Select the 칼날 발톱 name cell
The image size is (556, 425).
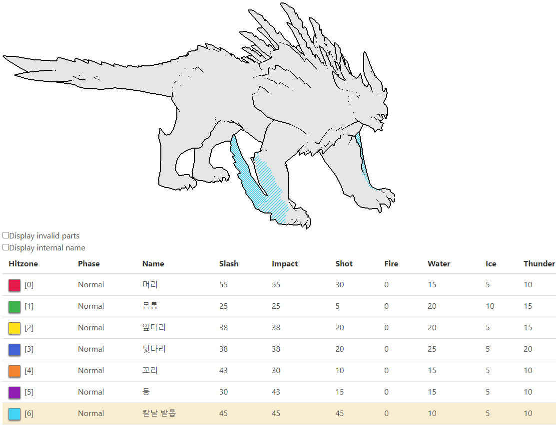point(159,413)
